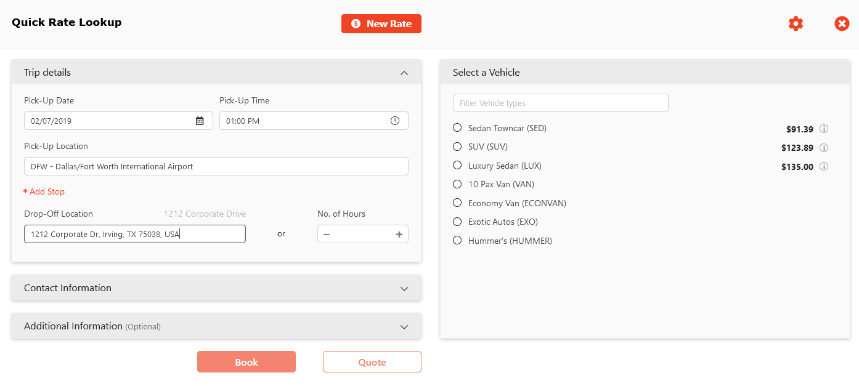Request a Quote for this trip
859x386 pixels.
(x=372, y=361)
